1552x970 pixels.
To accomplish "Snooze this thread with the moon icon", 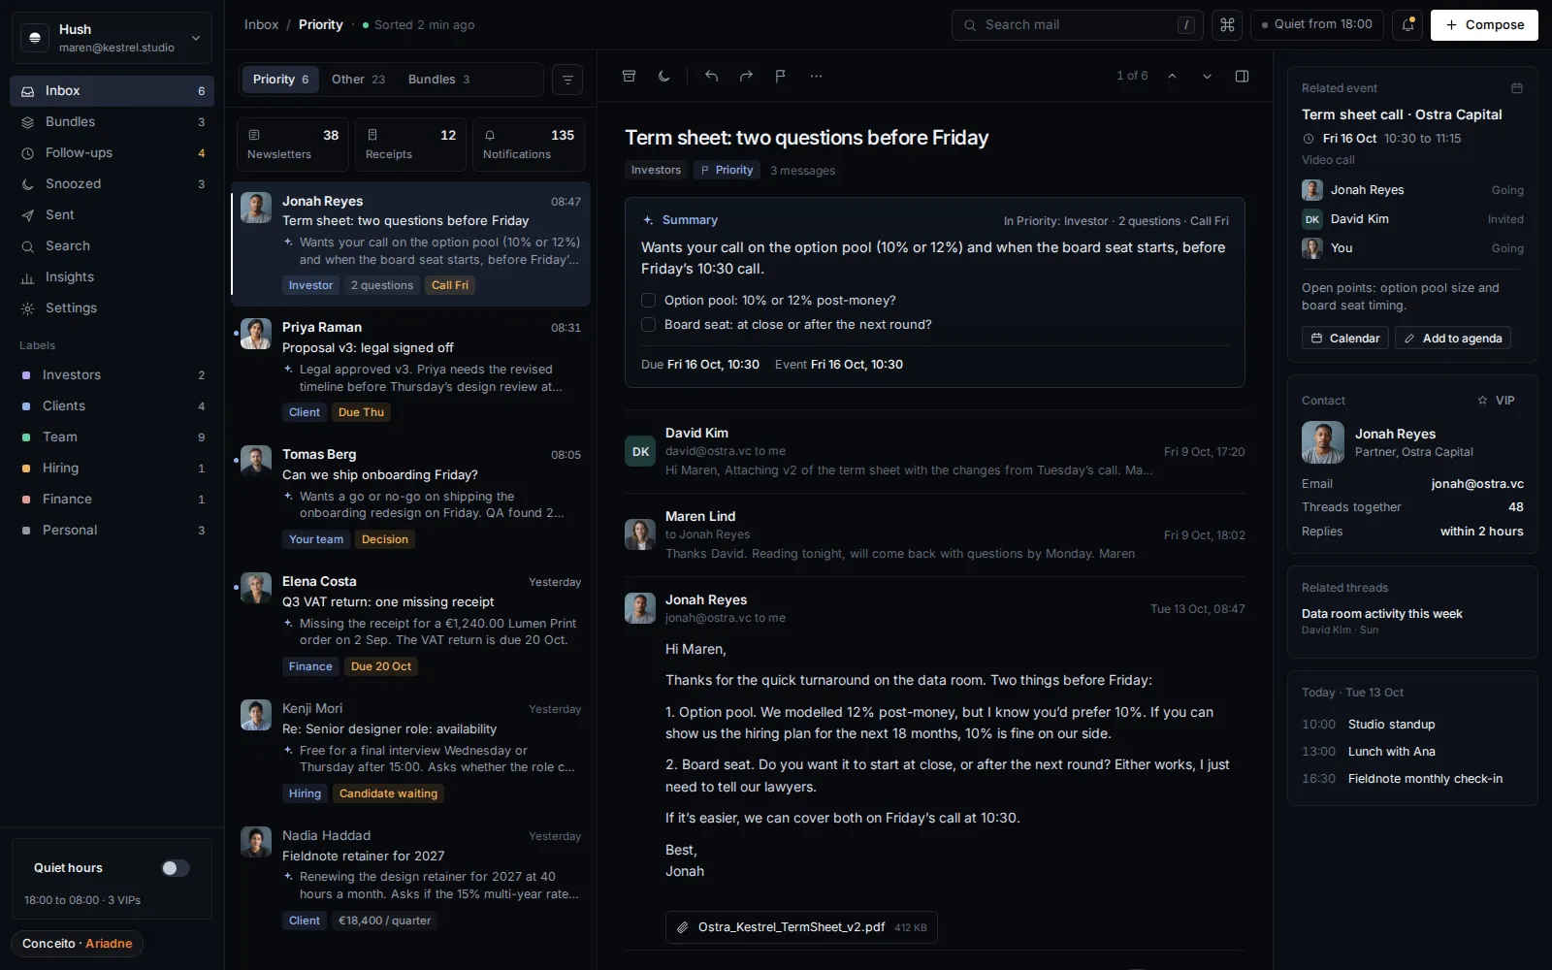I will coord(664,76).
